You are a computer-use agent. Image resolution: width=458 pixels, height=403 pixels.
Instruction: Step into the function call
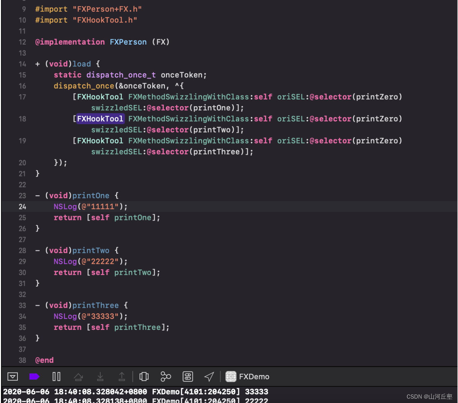[100, 377]
